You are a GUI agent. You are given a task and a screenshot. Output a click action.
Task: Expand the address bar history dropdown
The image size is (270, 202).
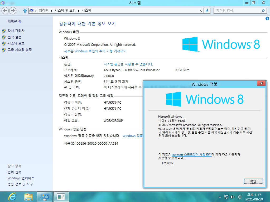tap(201, 11)
